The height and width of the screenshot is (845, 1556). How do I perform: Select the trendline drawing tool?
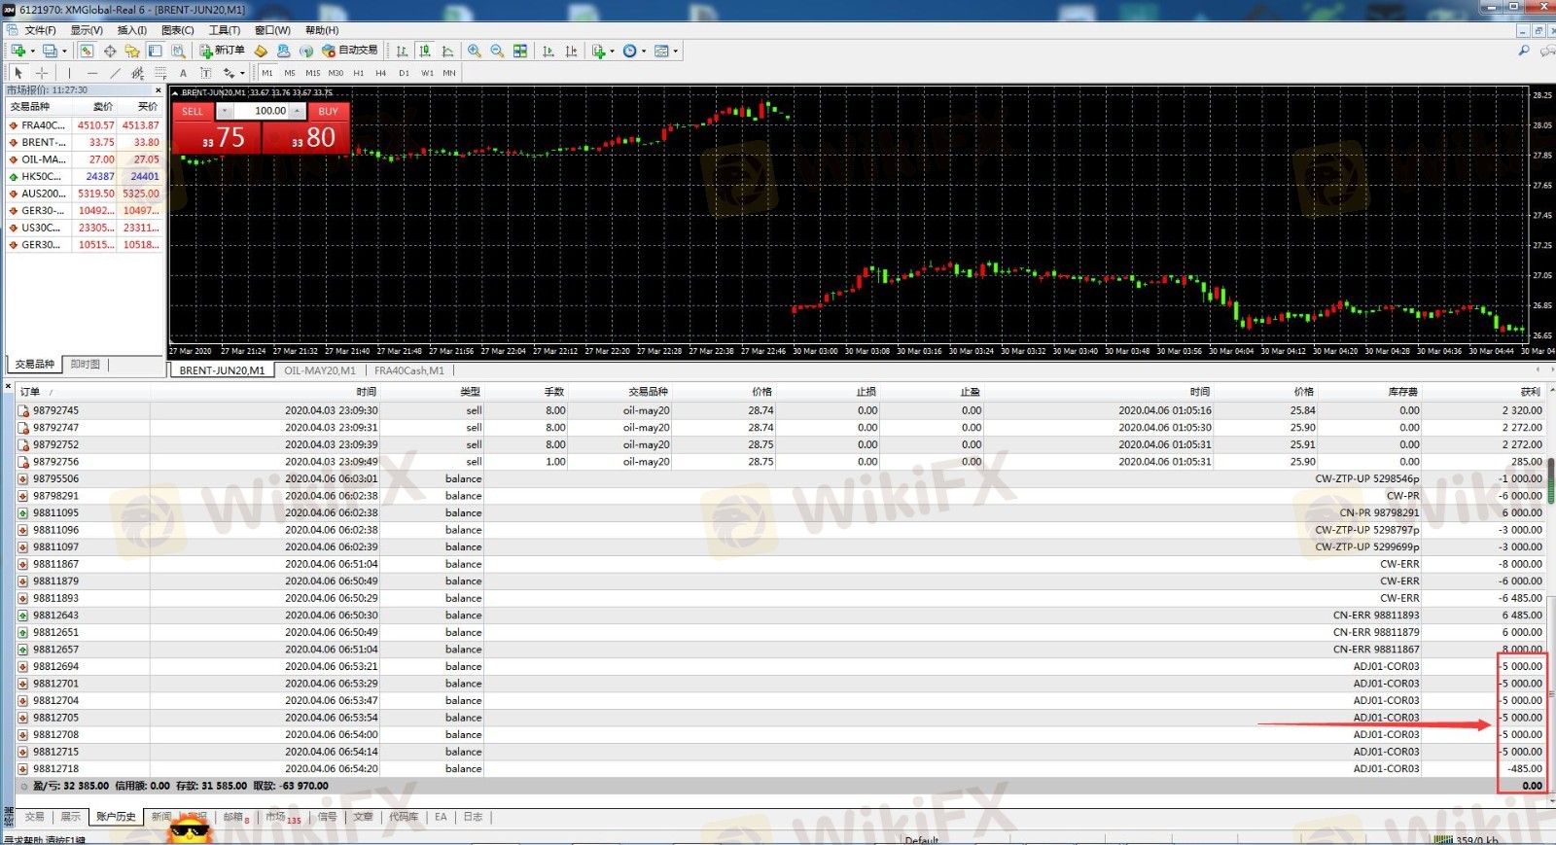(115, 73)
